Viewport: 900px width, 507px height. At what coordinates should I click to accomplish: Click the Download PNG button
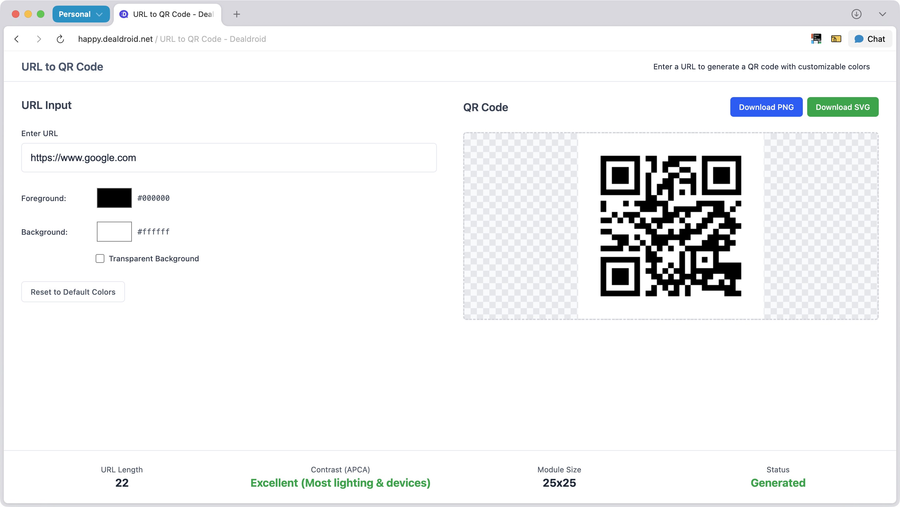point(766,107)
